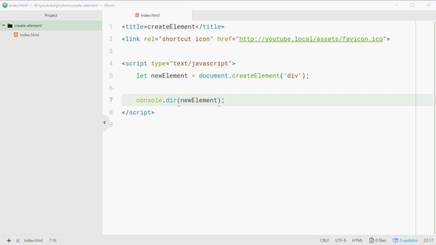436x245 pixels.
Task: Open the Project panel header
Action: pos(51,15)
